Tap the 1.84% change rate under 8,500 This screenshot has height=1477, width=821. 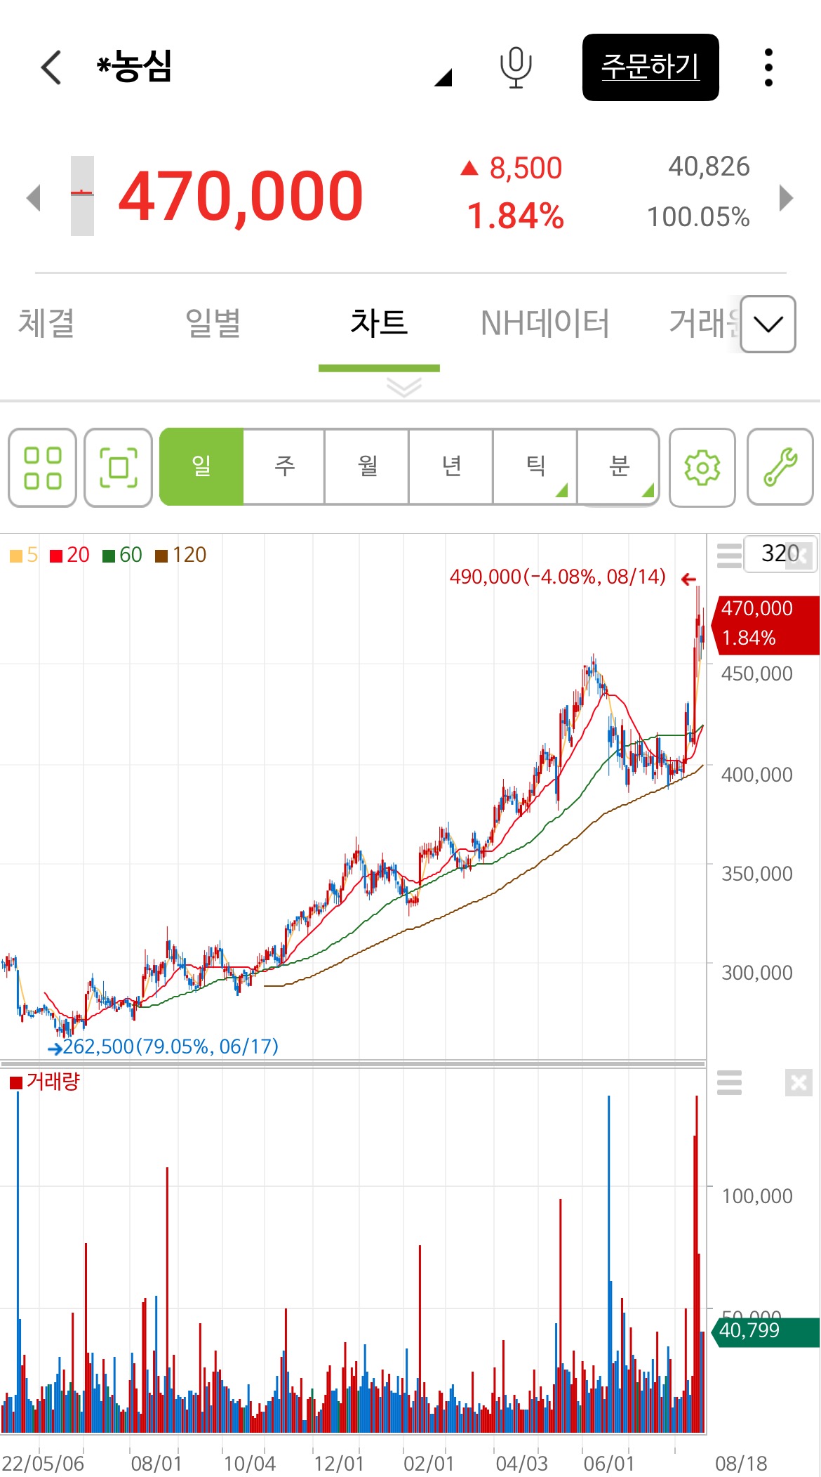coord(516,216)
